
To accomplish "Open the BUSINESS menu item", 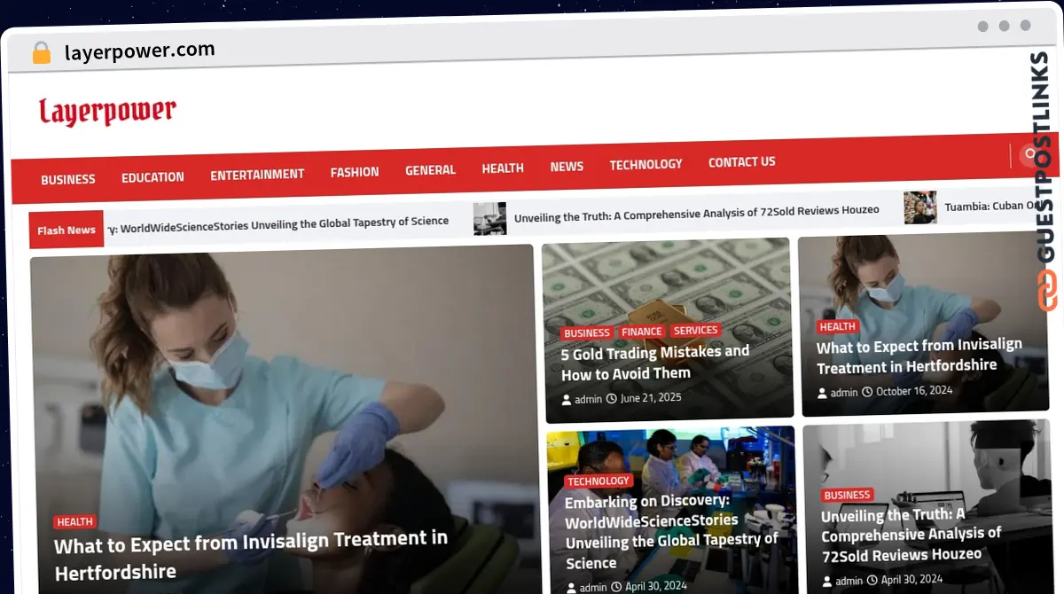I will point(67,179).
